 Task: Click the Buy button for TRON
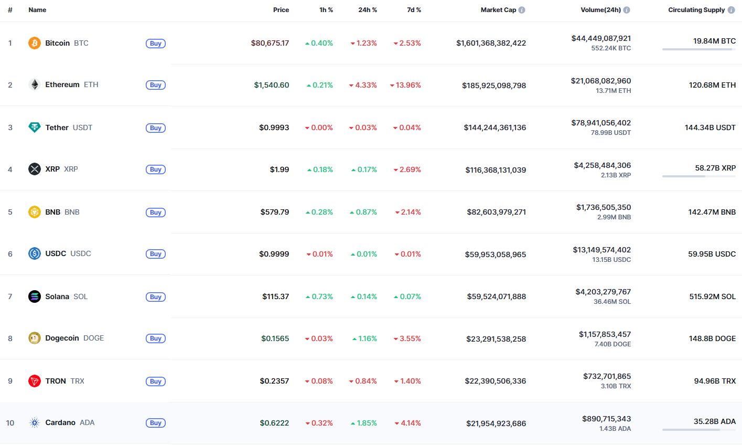coord(156,382)
